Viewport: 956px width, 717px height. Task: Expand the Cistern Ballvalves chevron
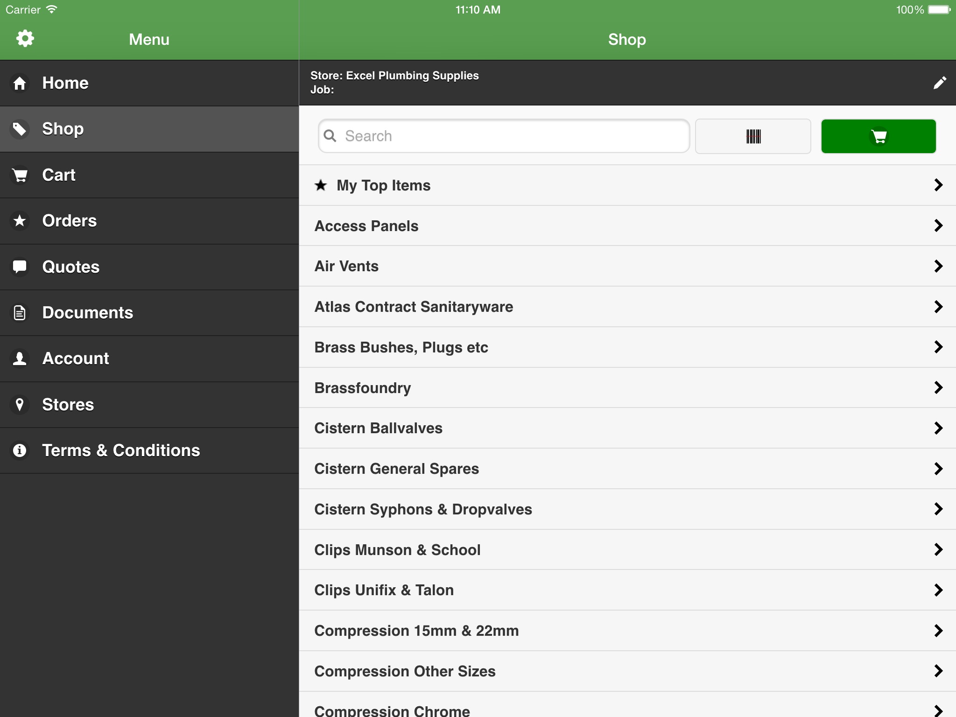coord(938,428)
